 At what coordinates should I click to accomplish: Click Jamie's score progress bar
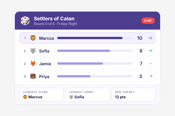(x=94, y=64)
